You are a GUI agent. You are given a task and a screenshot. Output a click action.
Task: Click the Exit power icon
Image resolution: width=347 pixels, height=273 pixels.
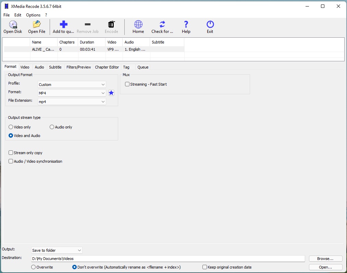tap(210, 24)
